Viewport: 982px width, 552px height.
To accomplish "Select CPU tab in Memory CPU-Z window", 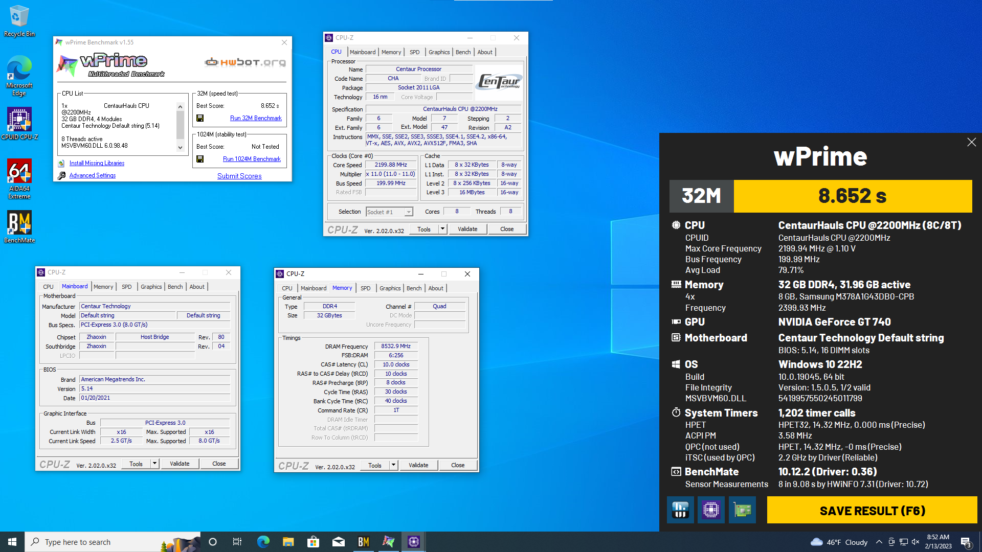I will coord(287,288).
